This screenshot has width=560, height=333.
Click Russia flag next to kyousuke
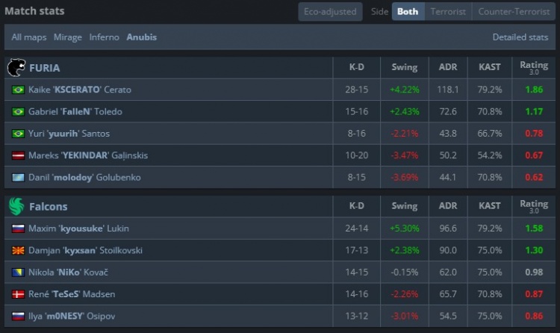[18, 228]
